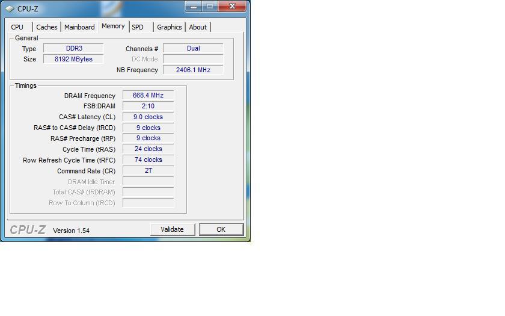The width and height of the screenshot is (505, 316).
Task: Click the Dual channels field
Action: click(193, 48)
